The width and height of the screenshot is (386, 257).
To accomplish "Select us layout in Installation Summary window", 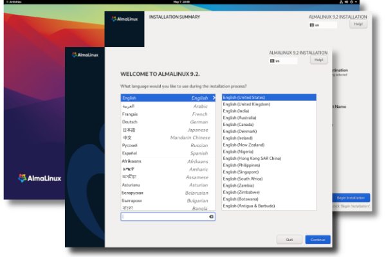I will coord(323,25).
